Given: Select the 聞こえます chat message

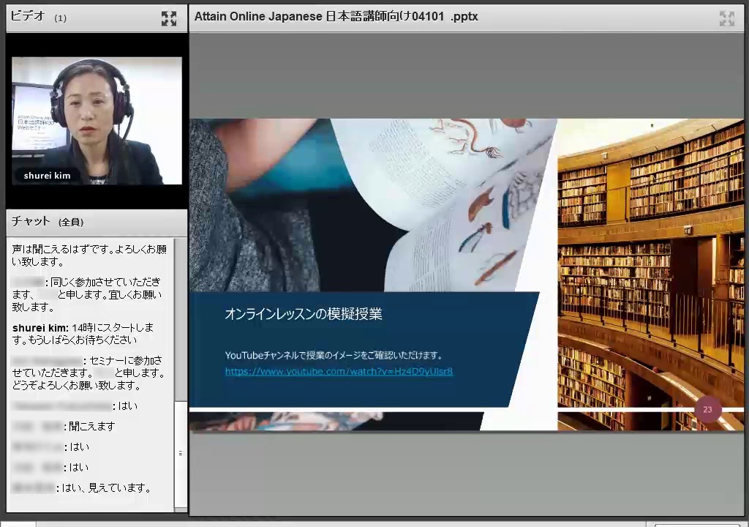Looking at the screenshot, I should click(92, 426).
